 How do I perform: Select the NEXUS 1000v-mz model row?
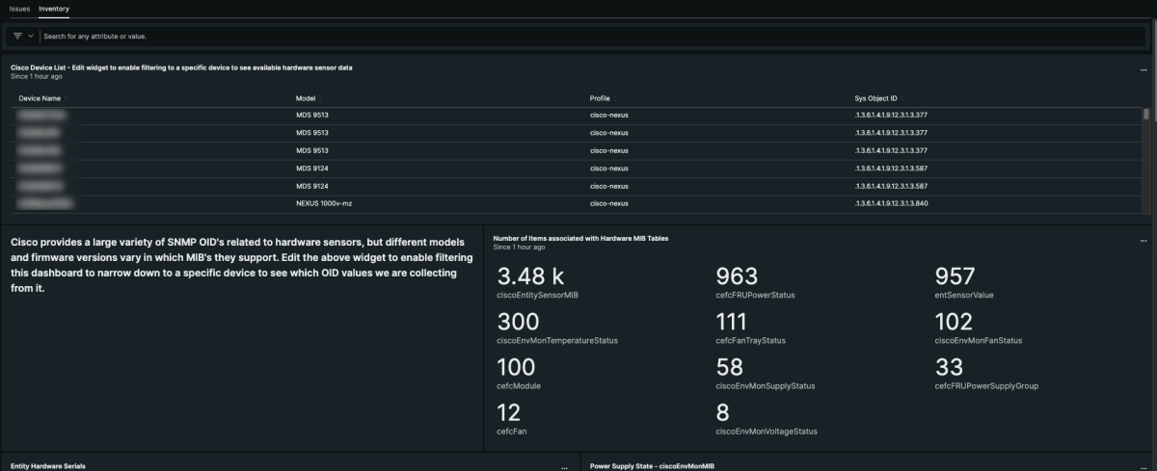(322, 203)
